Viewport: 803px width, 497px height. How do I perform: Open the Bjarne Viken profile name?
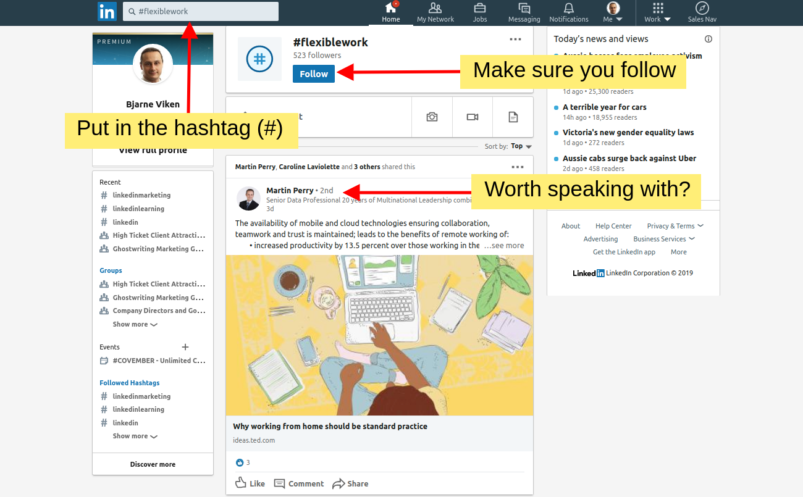[x=153, y=104]
